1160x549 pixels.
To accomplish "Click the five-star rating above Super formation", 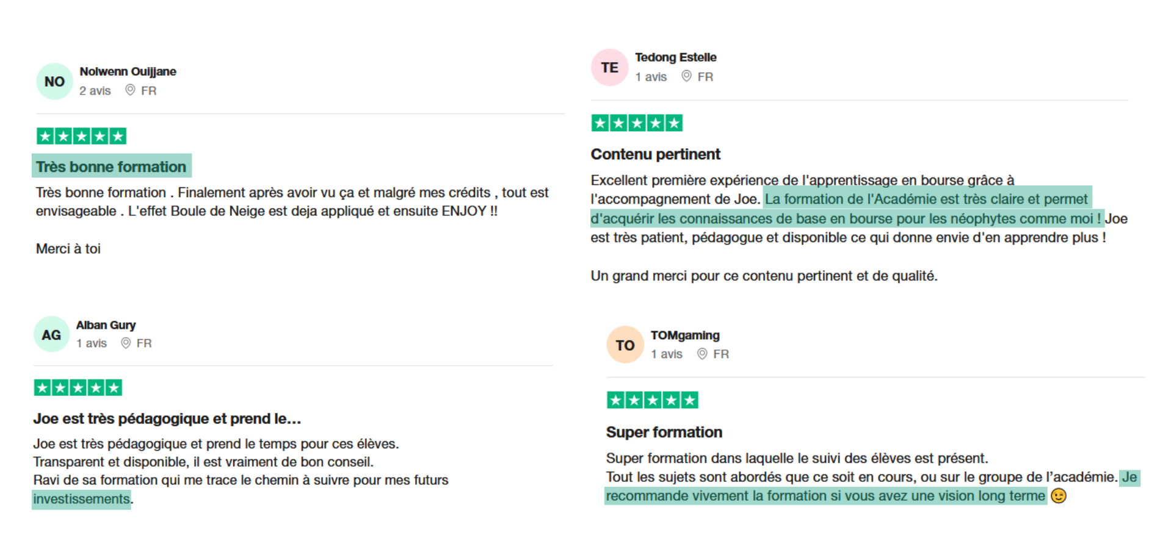I will 652,400.
